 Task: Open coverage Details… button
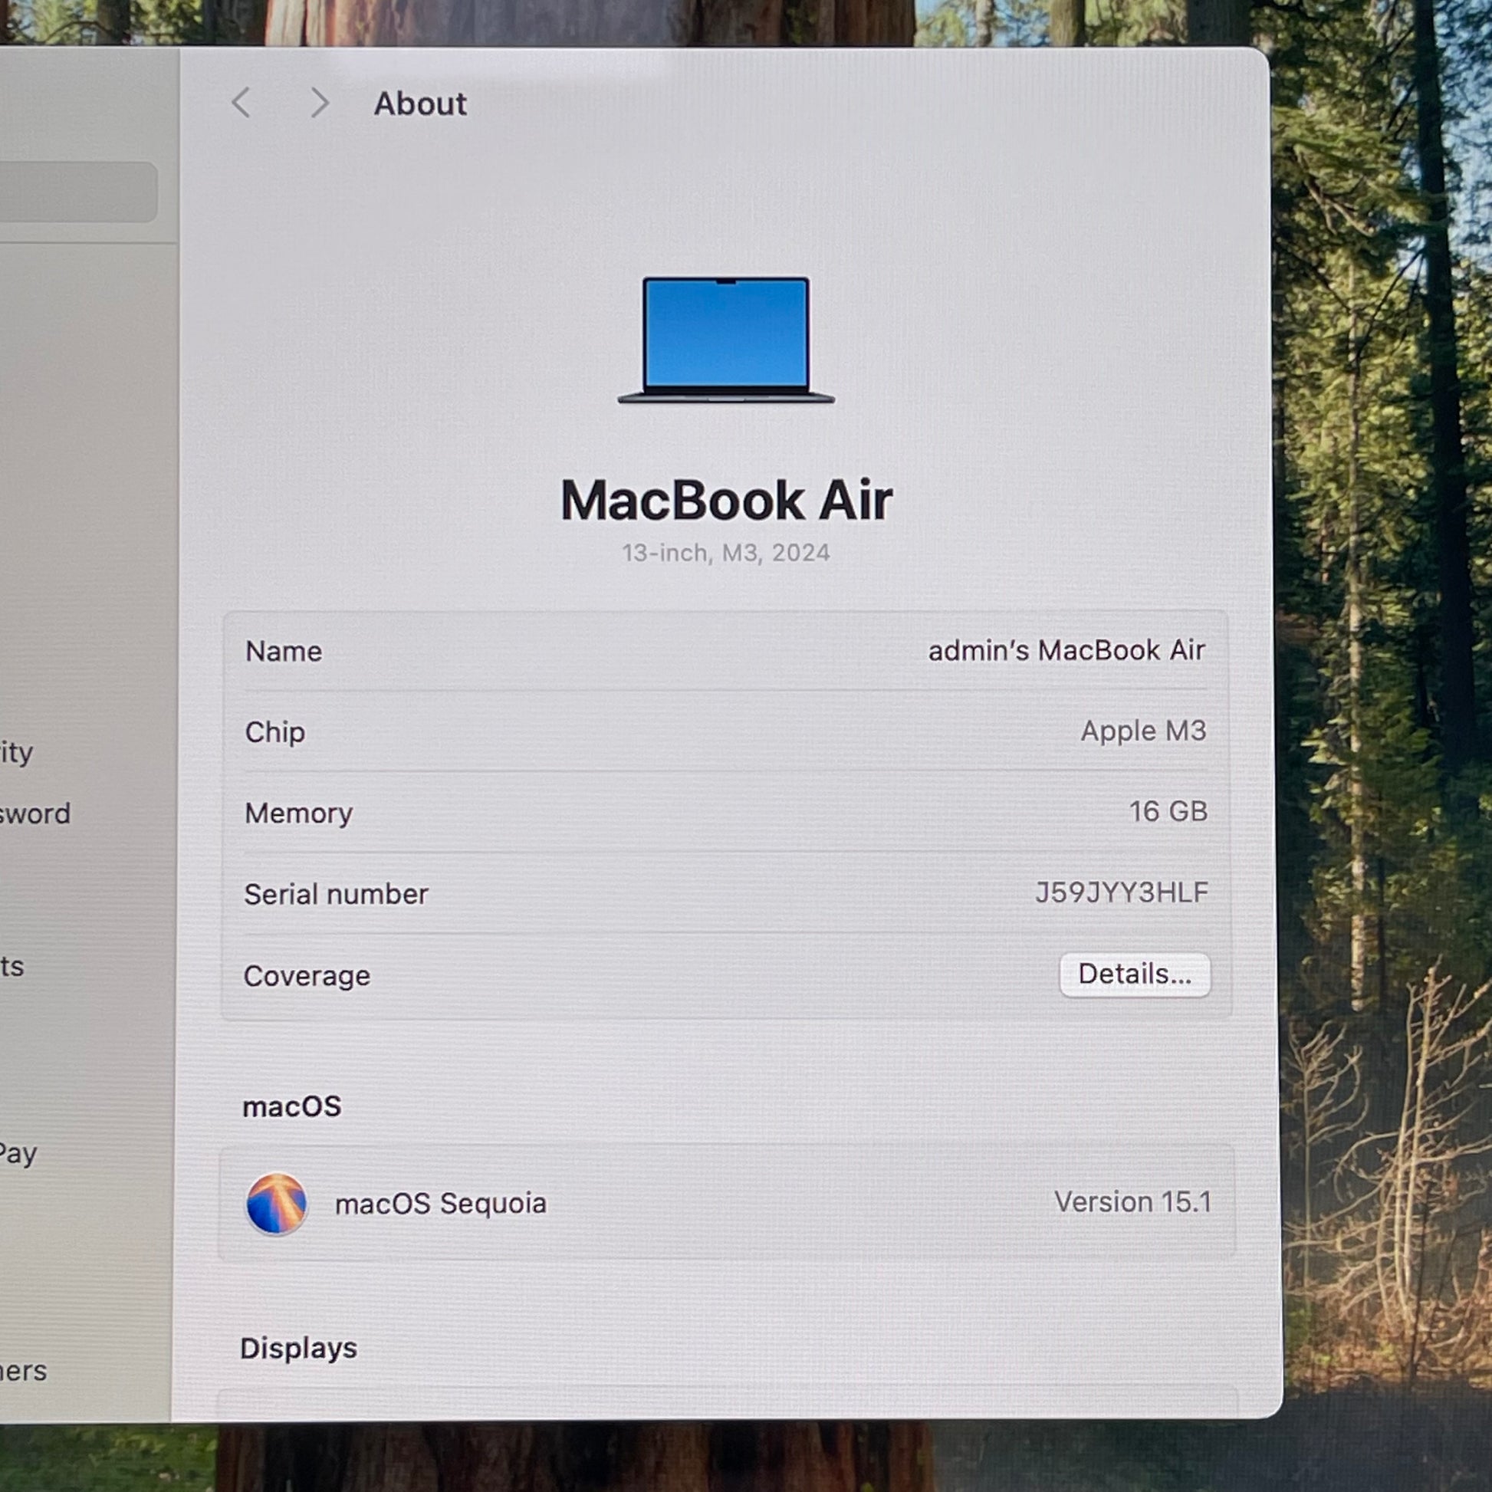coord(1135,974)
